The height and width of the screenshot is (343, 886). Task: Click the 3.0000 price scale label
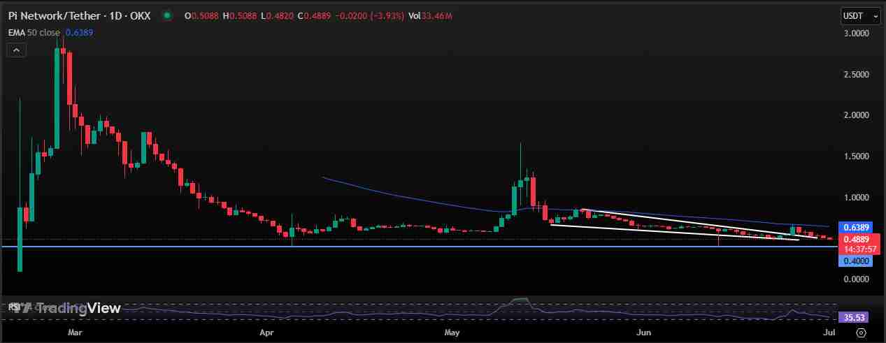(x=856, y=33)
